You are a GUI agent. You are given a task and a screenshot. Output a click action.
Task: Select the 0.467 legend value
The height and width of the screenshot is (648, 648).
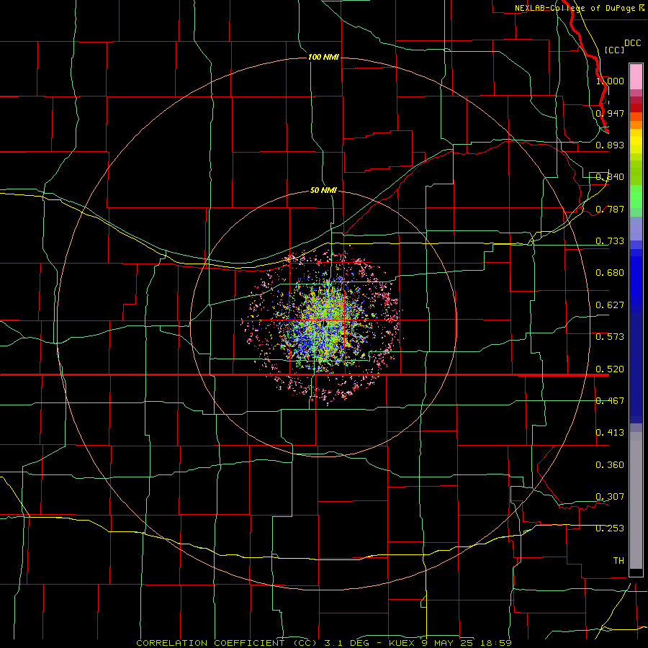point(610,401)
